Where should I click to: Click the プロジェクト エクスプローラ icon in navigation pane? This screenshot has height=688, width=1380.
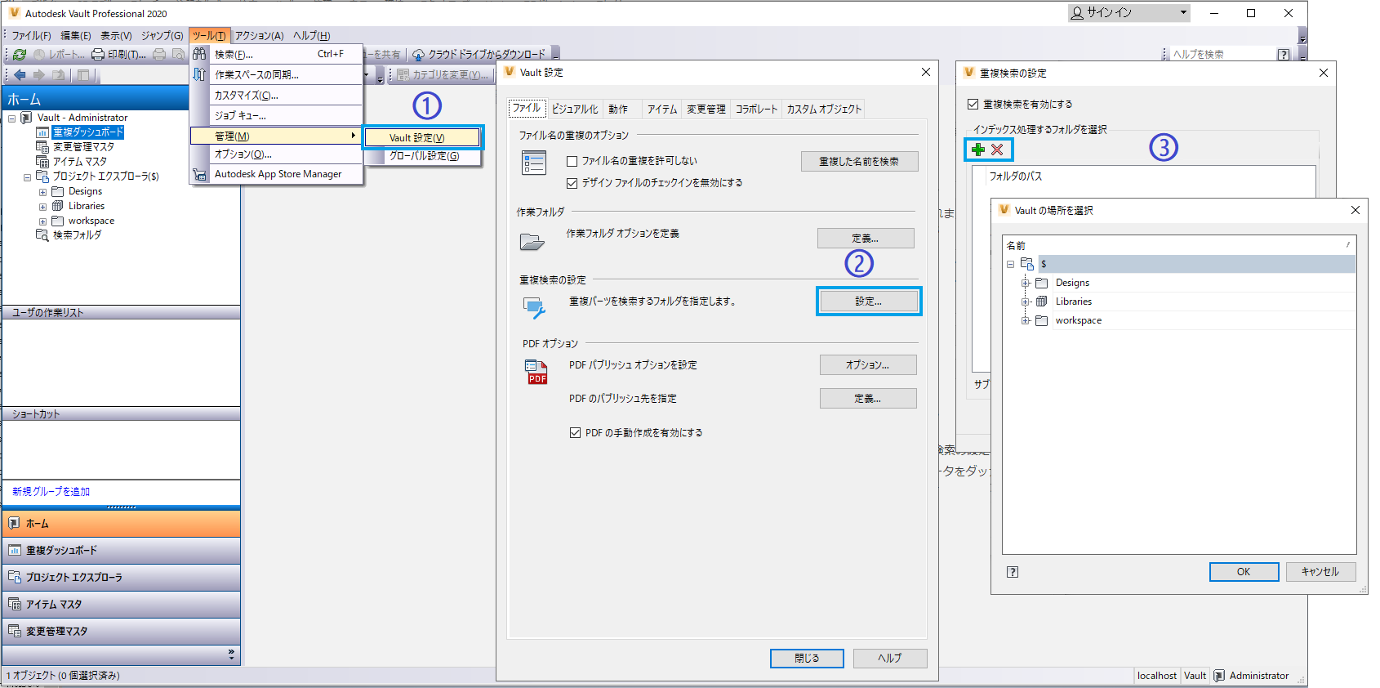(14, 578)
